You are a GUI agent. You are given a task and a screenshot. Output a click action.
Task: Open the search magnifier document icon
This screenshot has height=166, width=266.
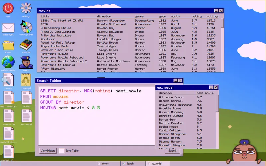[8, 80]
